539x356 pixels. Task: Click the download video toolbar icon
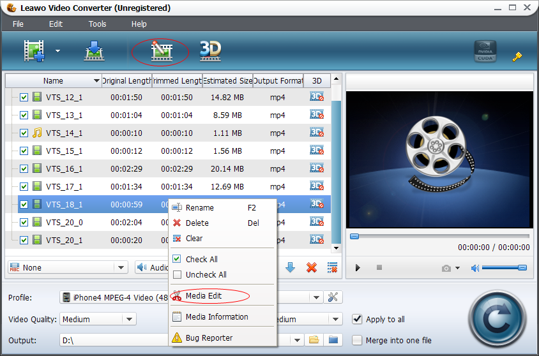click(94, 51)
